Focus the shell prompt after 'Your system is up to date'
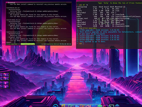Screen dimensions: 142x107 pyautogui.click(x=80, y=44)
